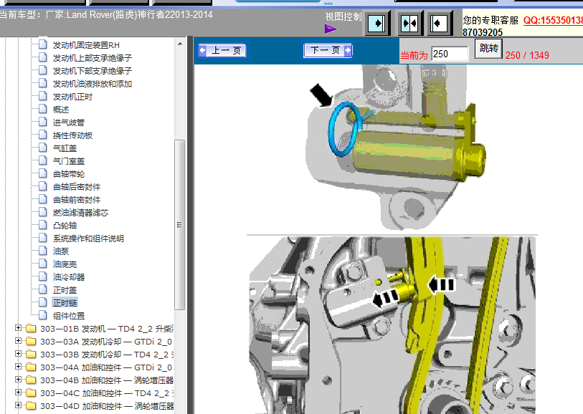Click tree scrollbar up arrow
This screenshot has width=583, height=414.
coord(180,44)
